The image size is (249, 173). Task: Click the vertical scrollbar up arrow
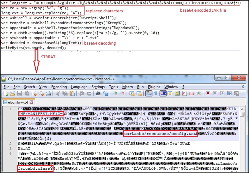coord(242,109)
